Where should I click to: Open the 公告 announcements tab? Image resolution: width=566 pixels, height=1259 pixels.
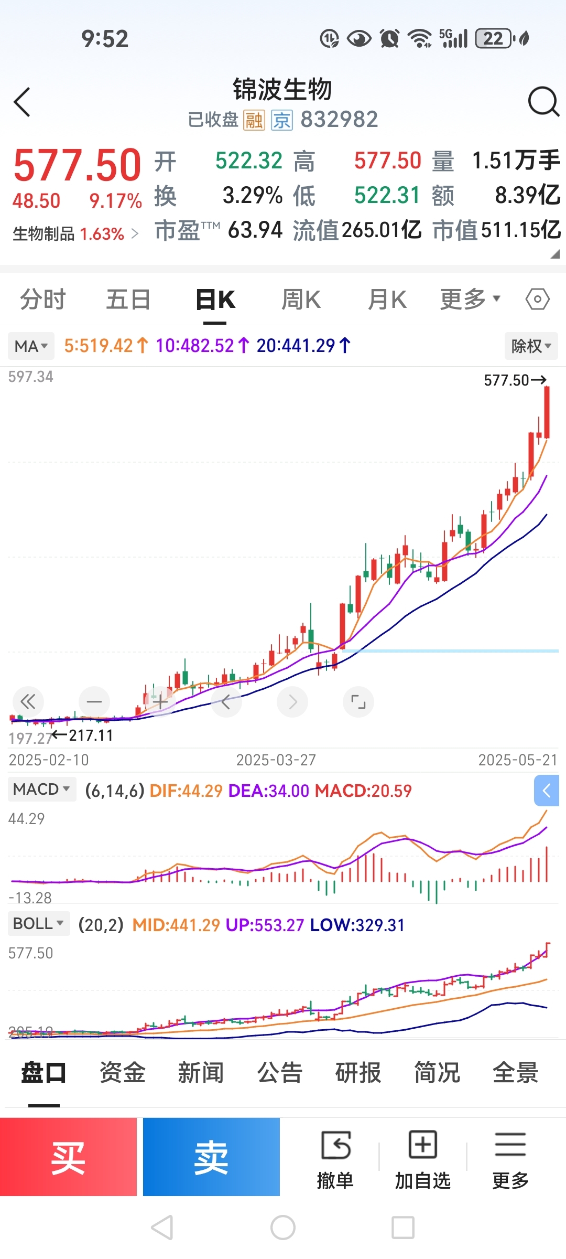(x=280, y=1072)
